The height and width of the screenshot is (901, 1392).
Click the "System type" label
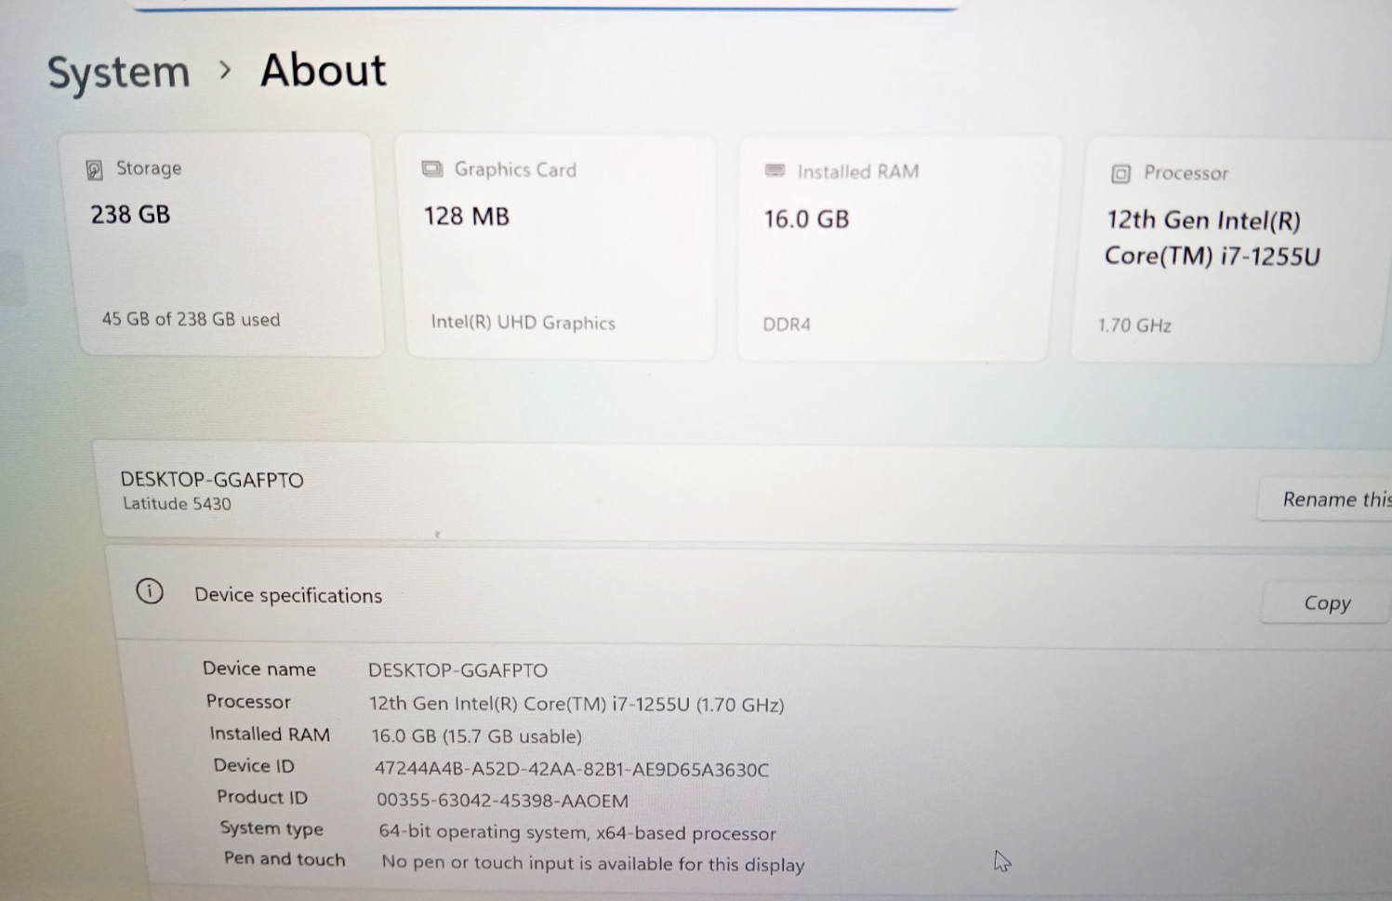(272, 828)
